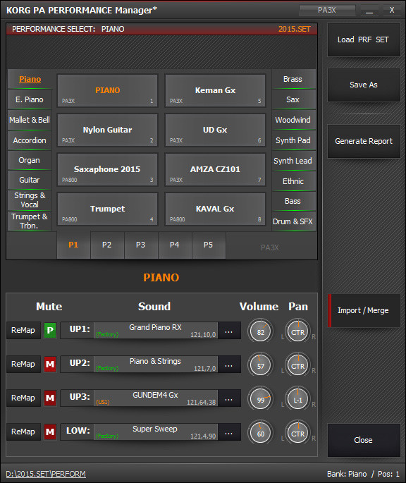Screen dimensions: 406x483
Task: Unmute the LOW track
Action: pyautogui.click(x=50, y=432)
